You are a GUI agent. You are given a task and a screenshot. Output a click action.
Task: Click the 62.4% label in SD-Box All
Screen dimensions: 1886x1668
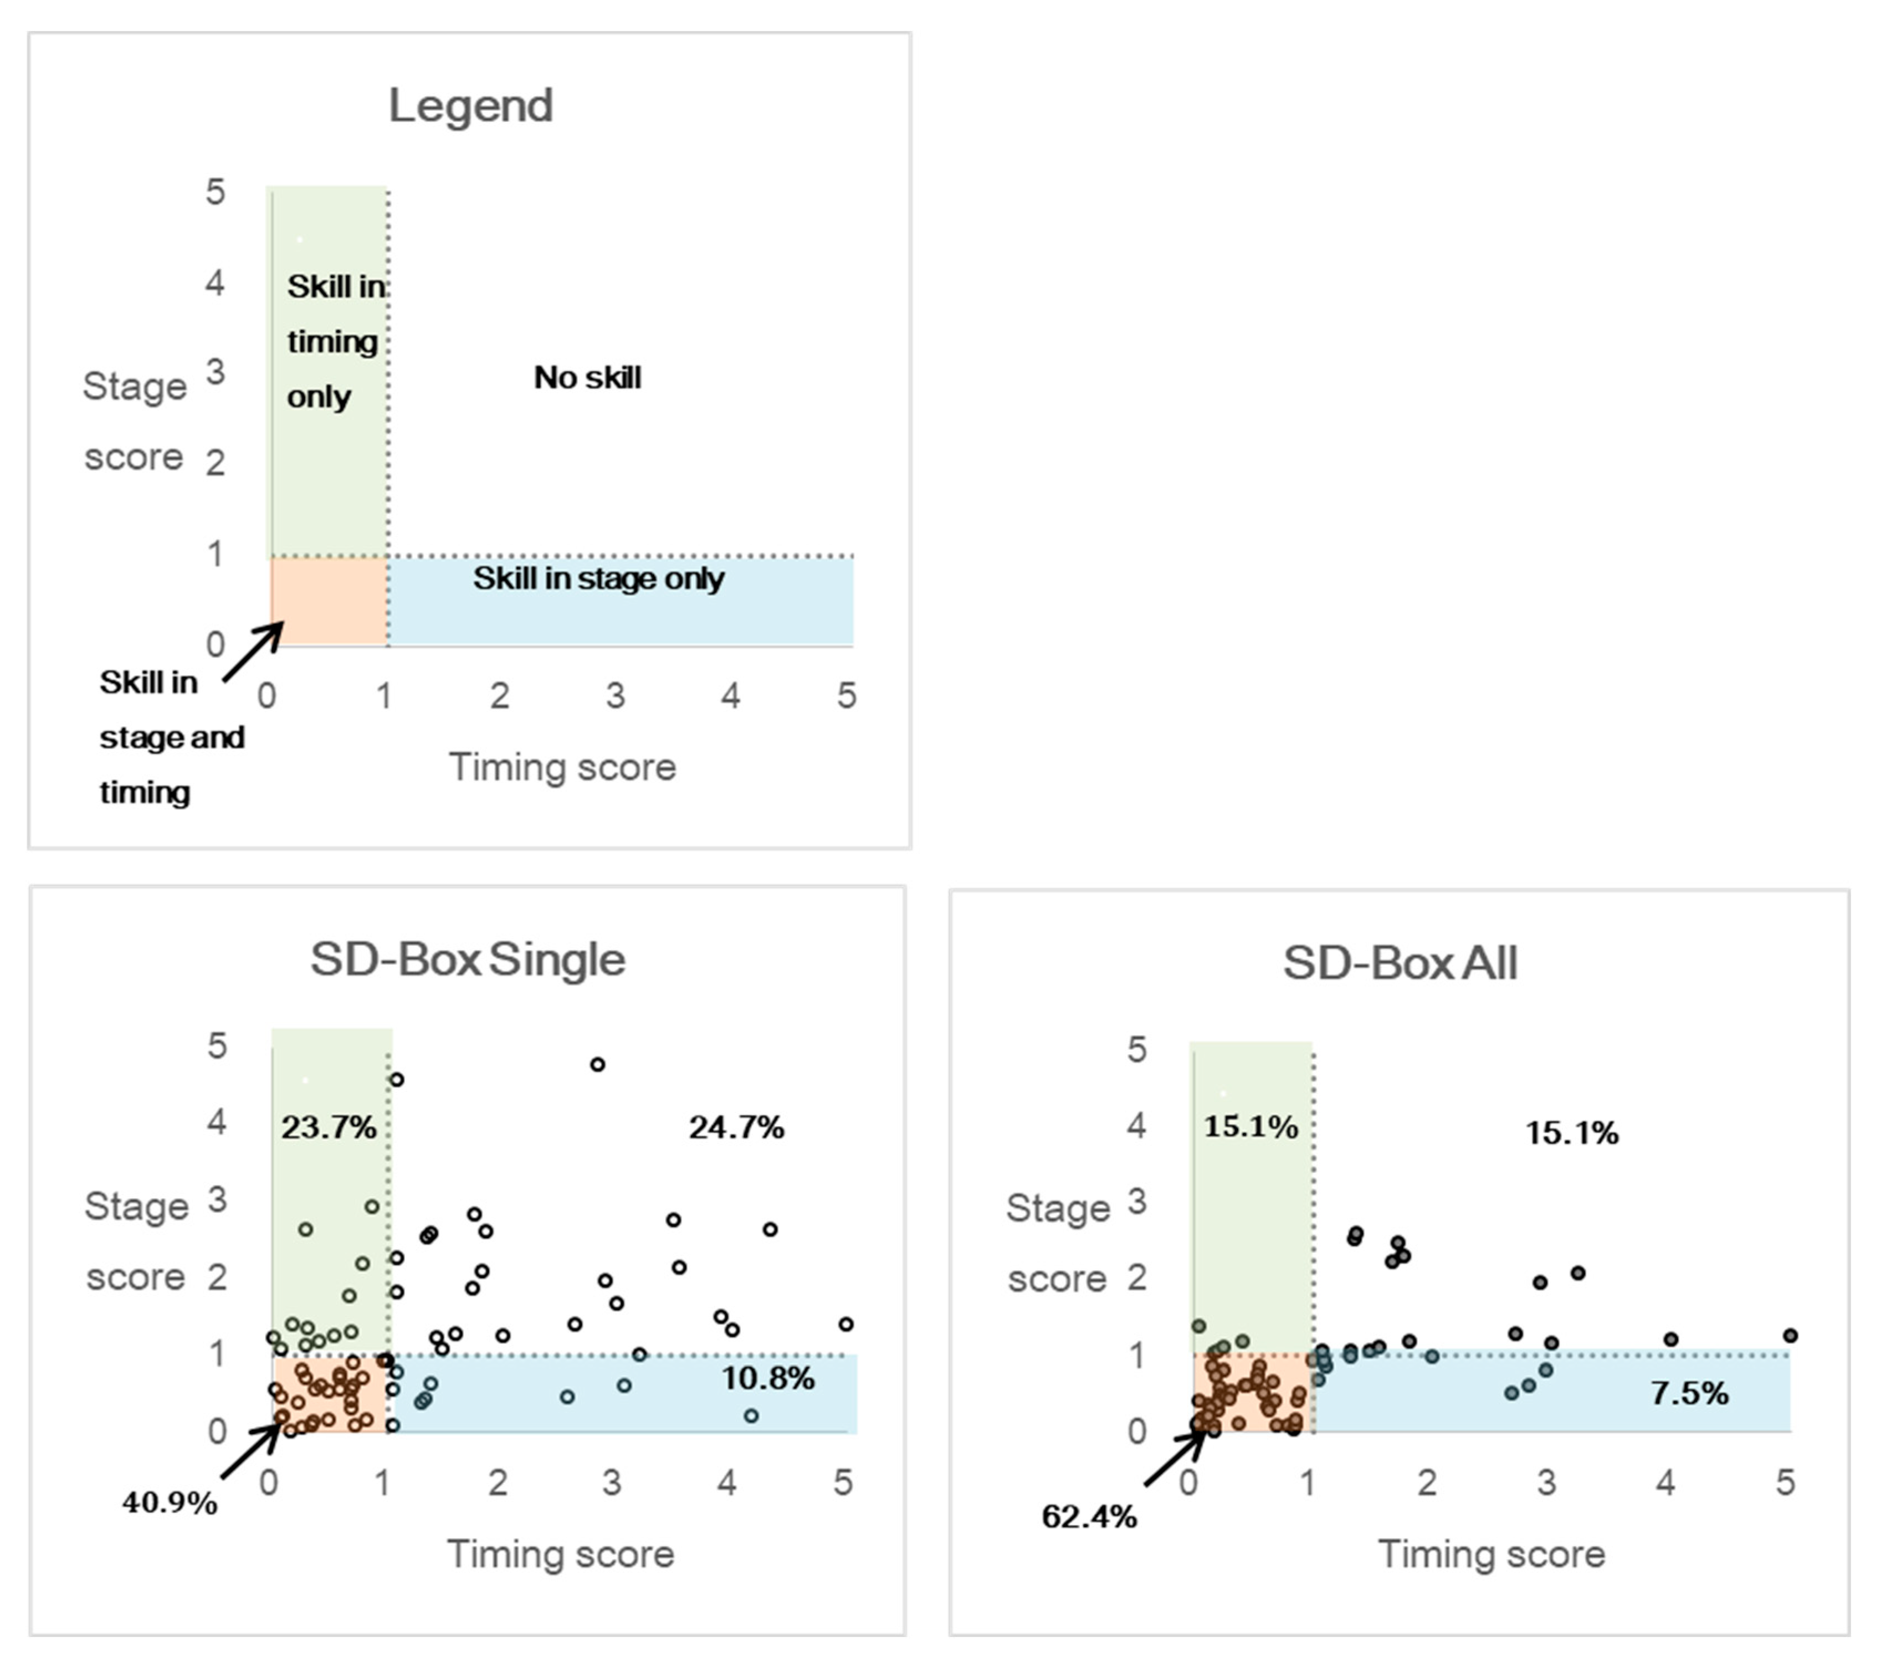(1089, 1517)
